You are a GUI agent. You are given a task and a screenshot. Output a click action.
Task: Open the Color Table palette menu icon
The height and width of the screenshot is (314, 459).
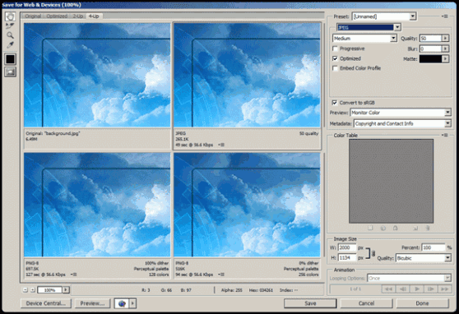tap(445, 135)
